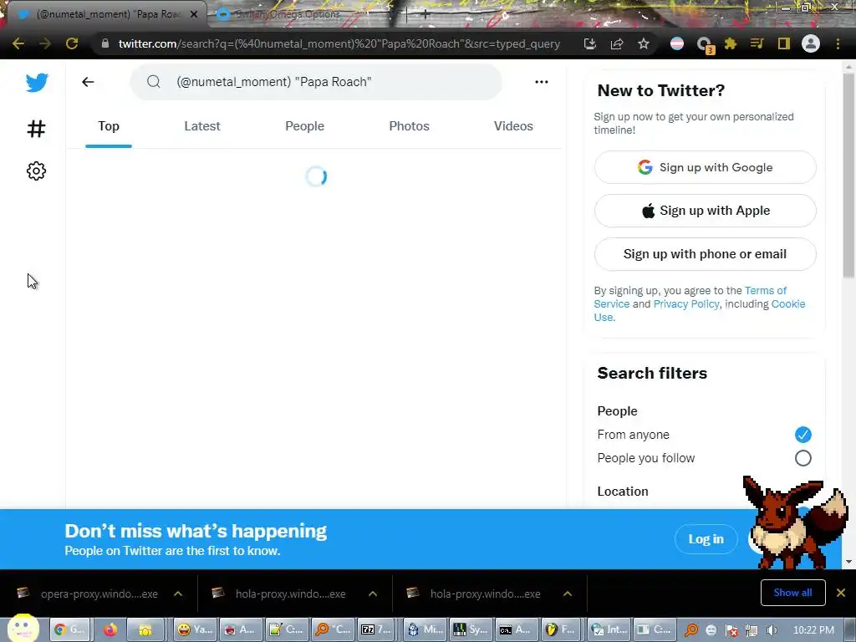Switch to the Videos tab
The width and height of the screenshot is (856, 642).
click(513, 127)
